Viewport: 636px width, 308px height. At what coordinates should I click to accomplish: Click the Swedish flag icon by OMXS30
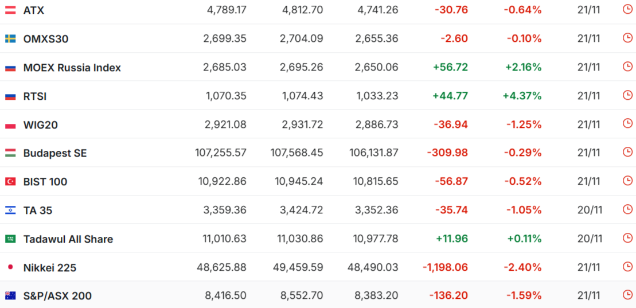(x=10, y=38)
